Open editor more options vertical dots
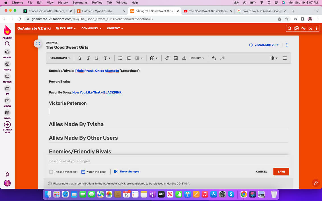This screenshot has height=201, width=322. pyautogui.click(x=287, y=45)
